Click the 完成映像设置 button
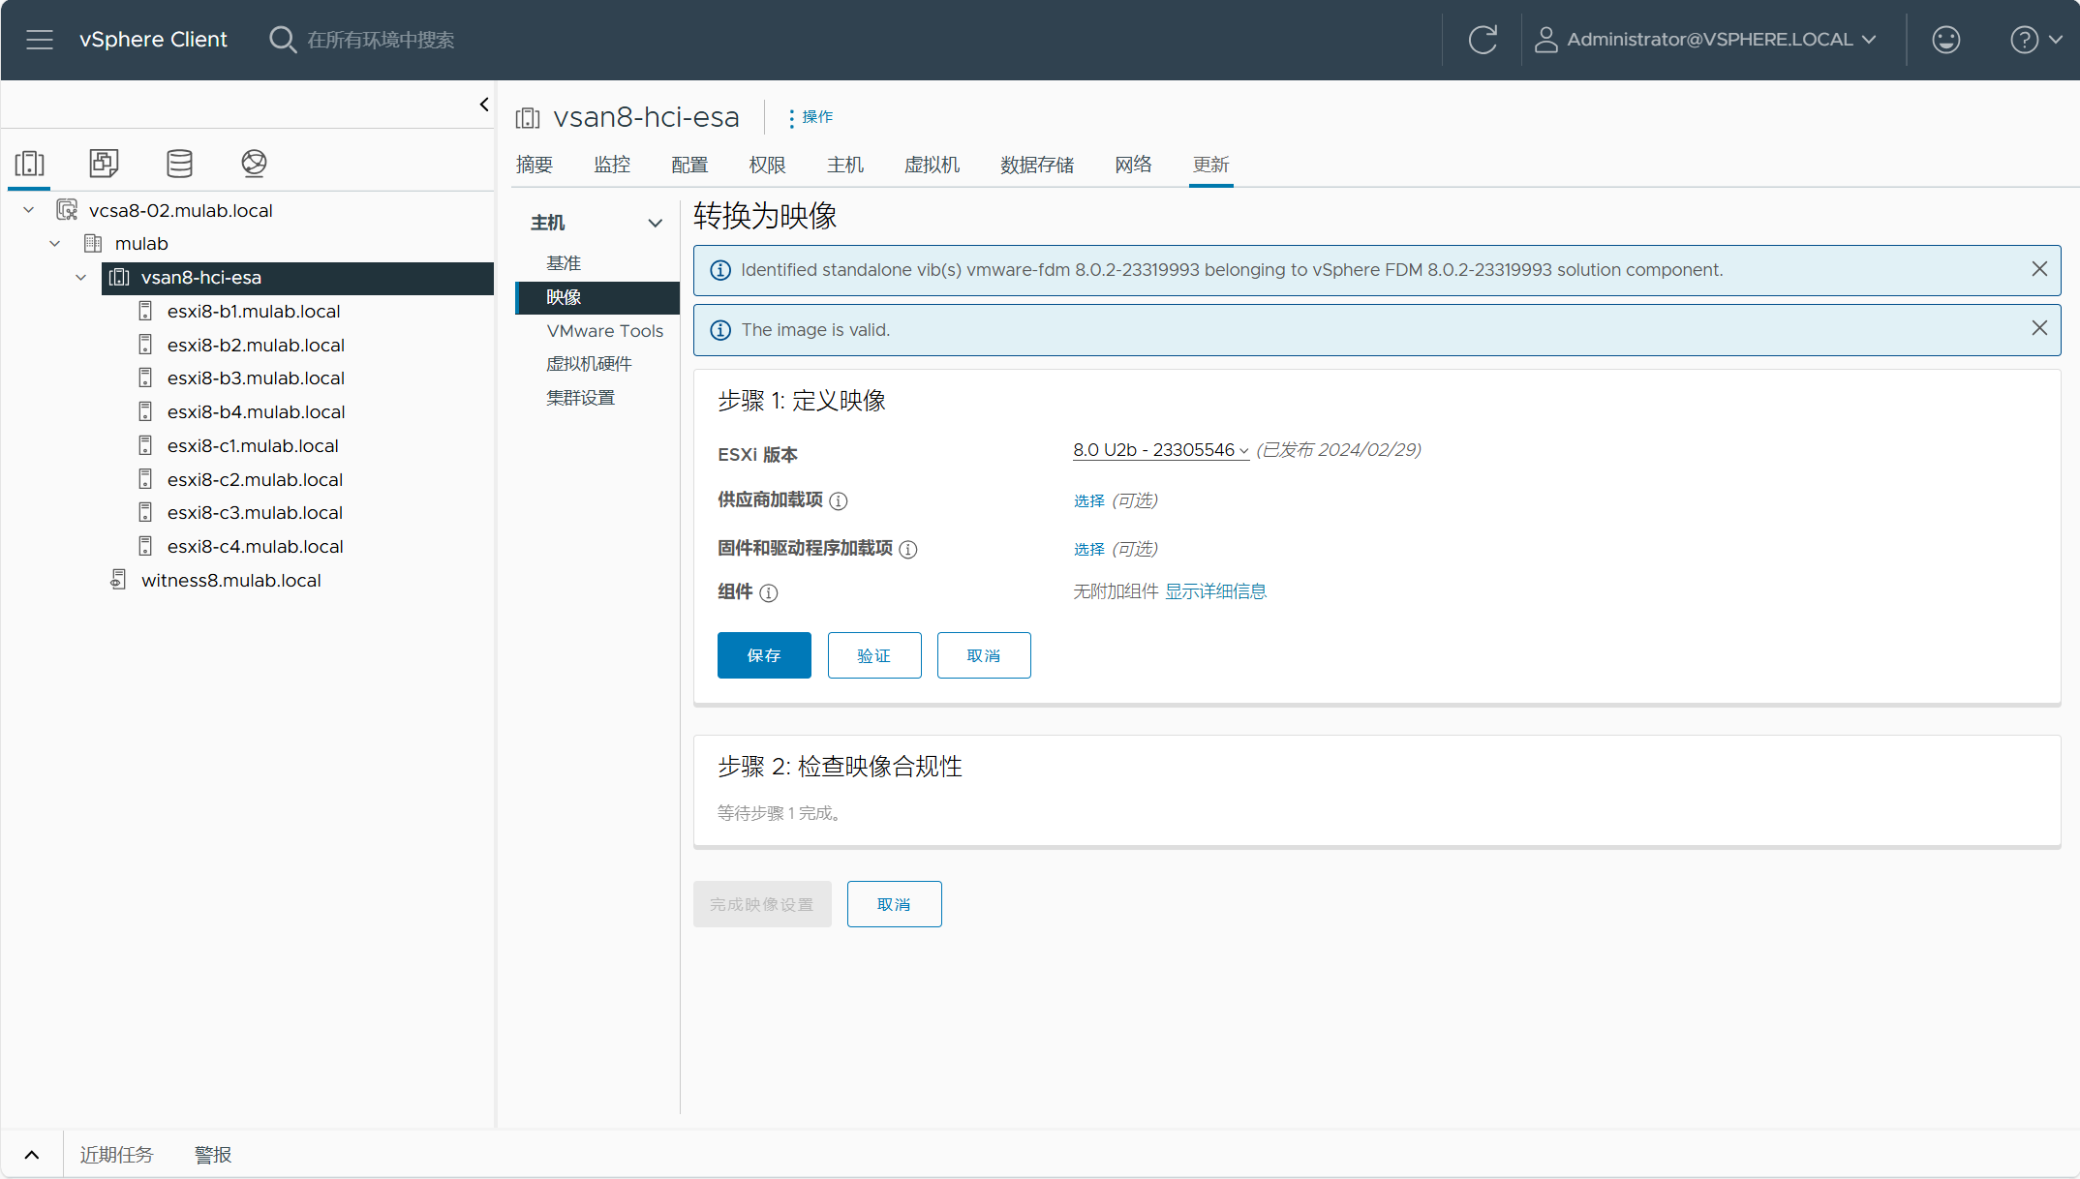Viewport: 2080px width, 1179px height. (762, 904)
